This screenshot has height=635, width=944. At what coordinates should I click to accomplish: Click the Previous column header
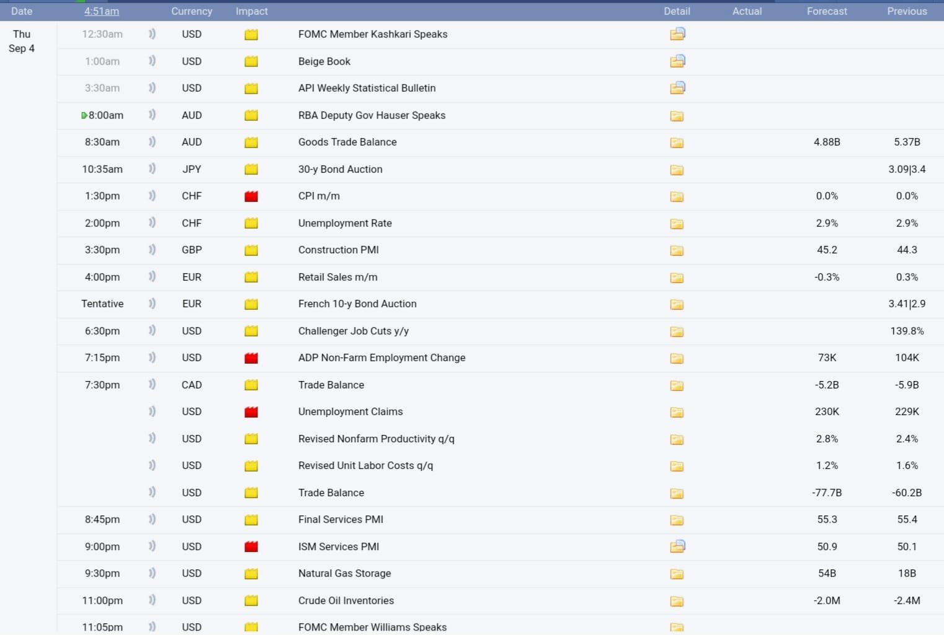907,11
